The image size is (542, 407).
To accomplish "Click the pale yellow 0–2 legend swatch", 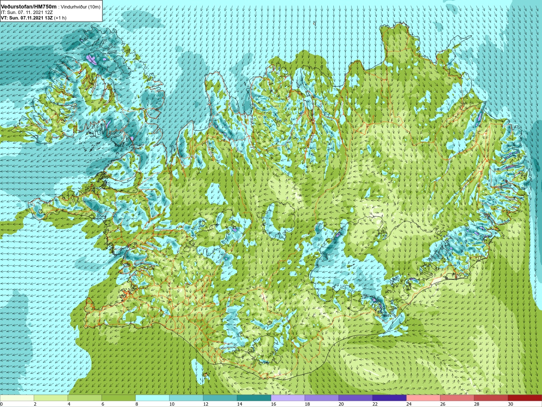I will (x=17, y=398).
